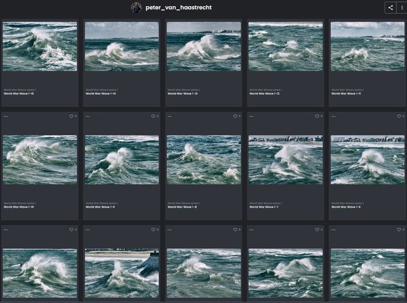The height and width of the screenshot is (303, 407).
Task: Like the World War Wave 1-6 photo
Action: [x=399, y=116]
